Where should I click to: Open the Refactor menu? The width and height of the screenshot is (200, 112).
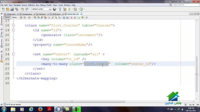[x=31, y=5]
